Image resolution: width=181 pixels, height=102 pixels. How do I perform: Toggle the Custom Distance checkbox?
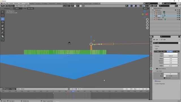(x=157, y=69)
